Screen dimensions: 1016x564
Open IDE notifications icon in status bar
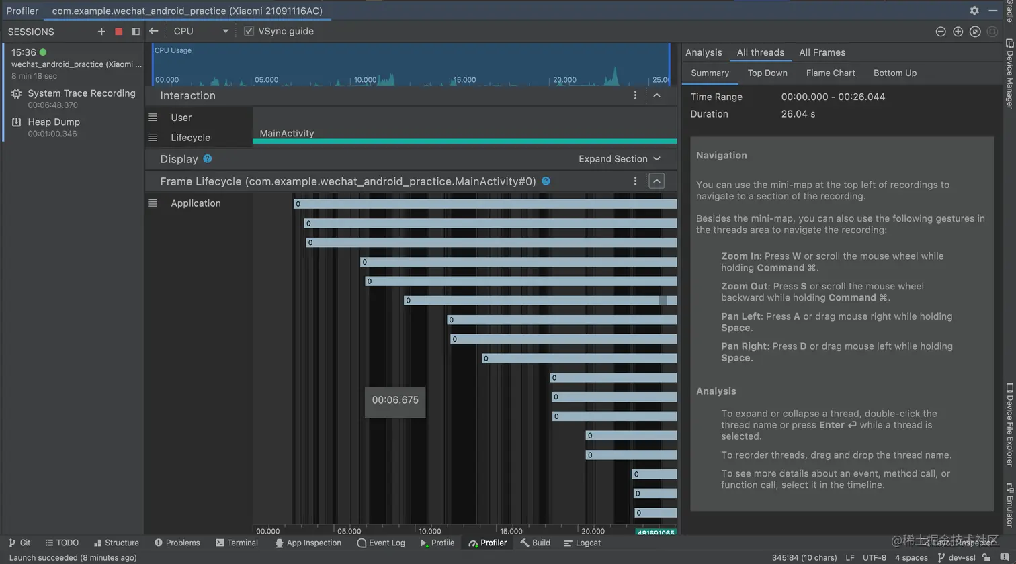pos(1005,557)
